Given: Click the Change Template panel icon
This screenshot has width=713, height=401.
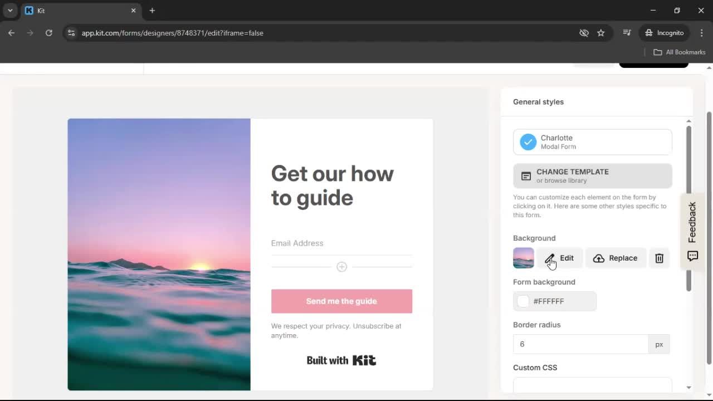Looking at the screenshot, I should [x=526, y=175].
